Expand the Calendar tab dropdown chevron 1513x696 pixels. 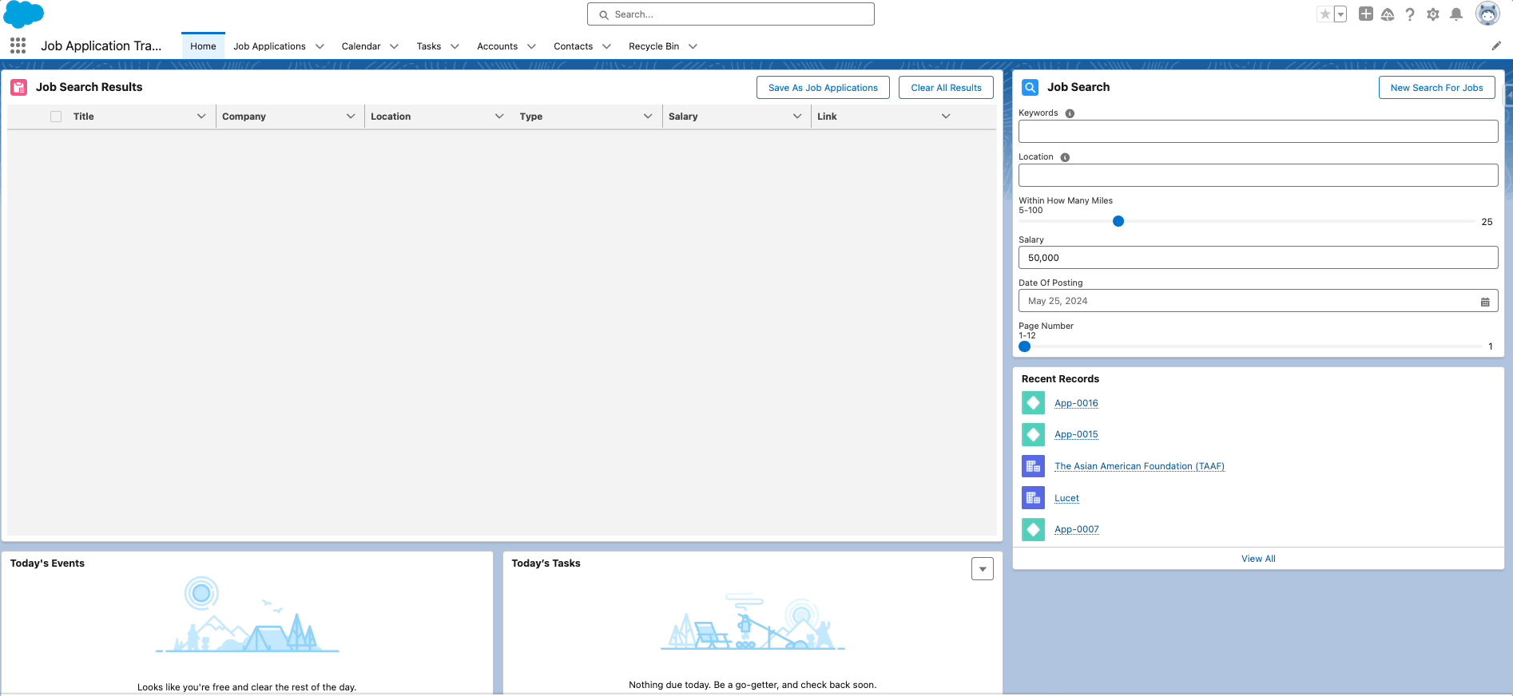click(x=394, y=46)
